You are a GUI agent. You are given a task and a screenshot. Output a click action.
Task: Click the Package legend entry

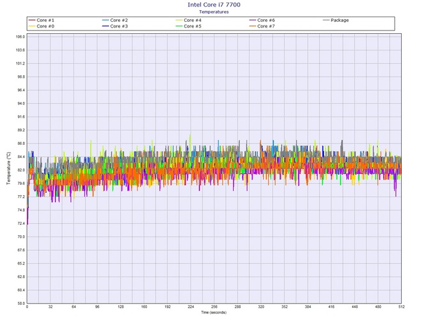(x=336, y=20)
